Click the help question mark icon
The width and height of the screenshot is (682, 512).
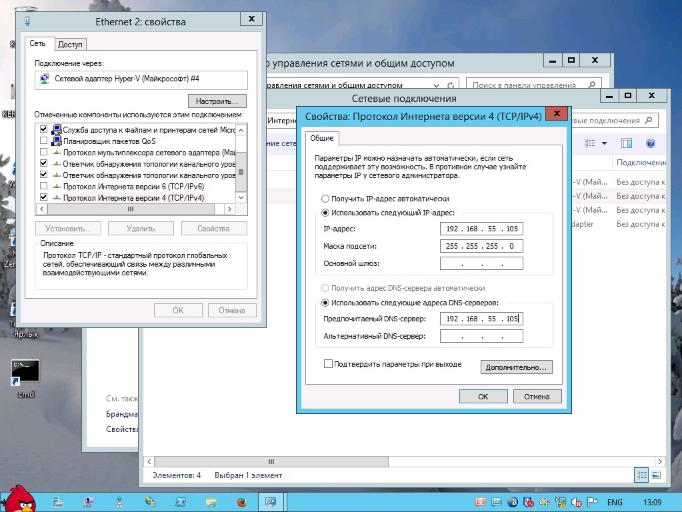point(650,143)
